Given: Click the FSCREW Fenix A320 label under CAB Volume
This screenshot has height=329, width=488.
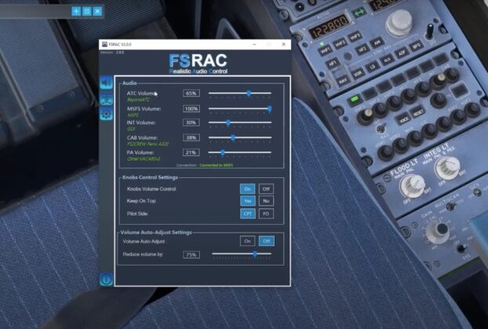Looking at the screenshot, I should click(x=147, y=144).
